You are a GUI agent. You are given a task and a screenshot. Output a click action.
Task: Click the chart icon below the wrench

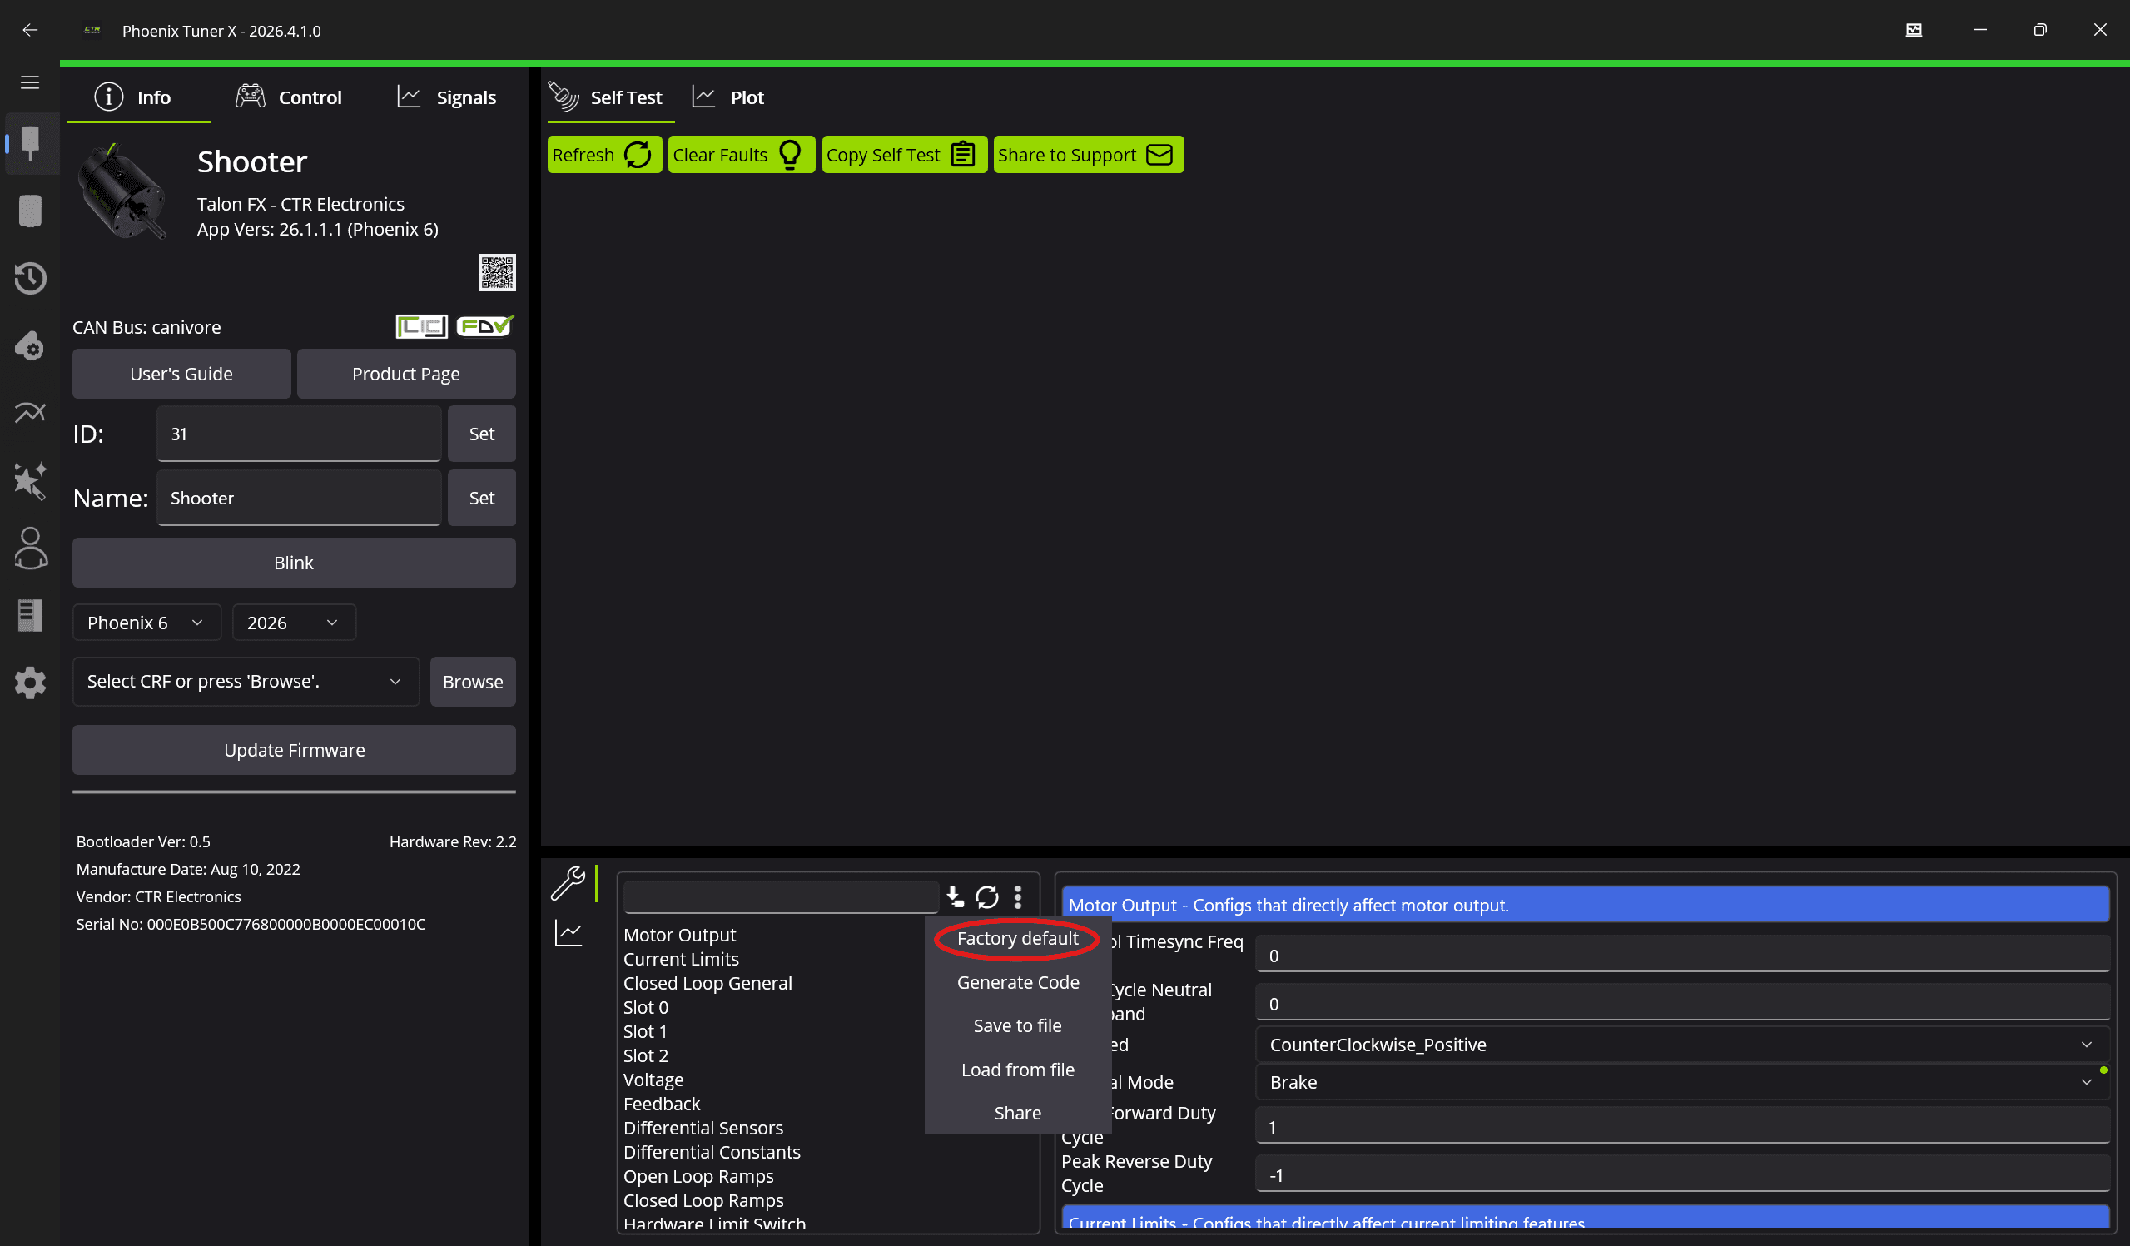568,933
